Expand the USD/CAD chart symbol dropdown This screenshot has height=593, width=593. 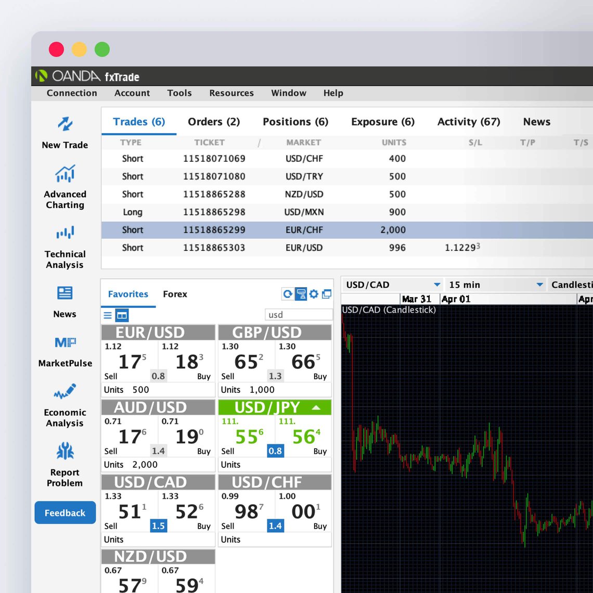437,285
